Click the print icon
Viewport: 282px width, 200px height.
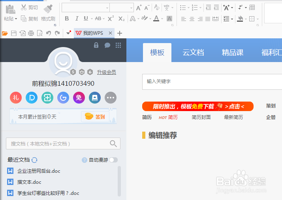[x=31, y=33]
